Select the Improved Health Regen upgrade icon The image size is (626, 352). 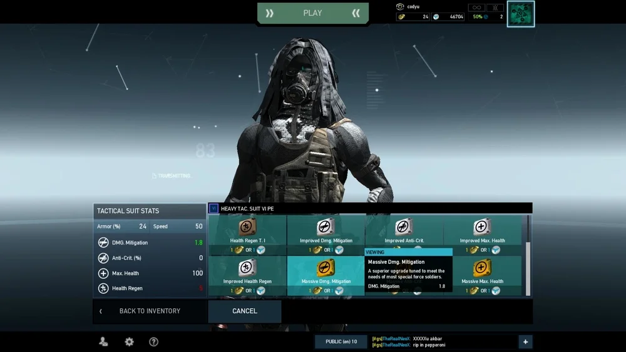coord(247,268)
